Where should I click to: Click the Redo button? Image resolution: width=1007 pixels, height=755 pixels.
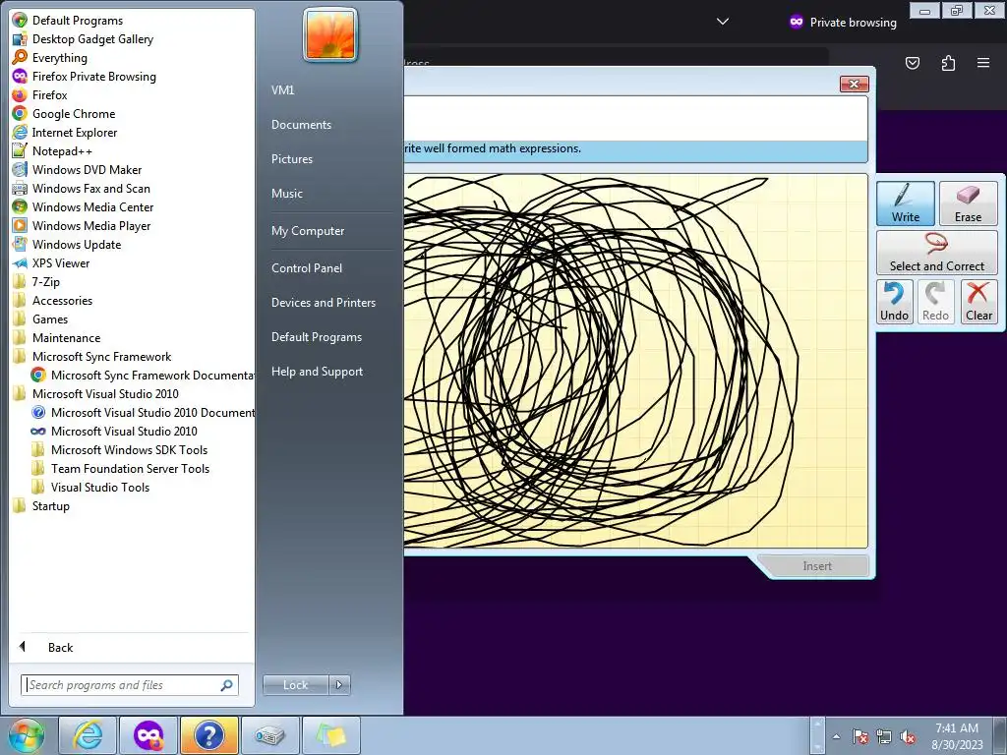click(x=936, y=302)
